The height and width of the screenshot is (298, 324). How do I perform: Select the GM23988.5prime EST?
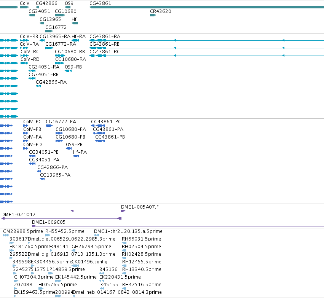pos(6,235)
